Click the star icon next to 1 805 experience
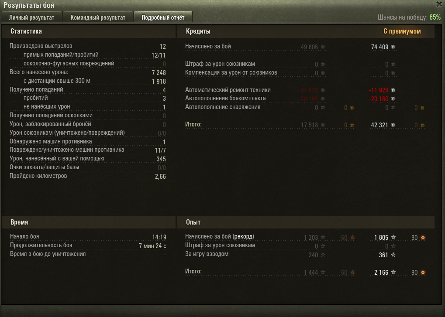This screenshot has height=317, width=445. pos(393,237)
